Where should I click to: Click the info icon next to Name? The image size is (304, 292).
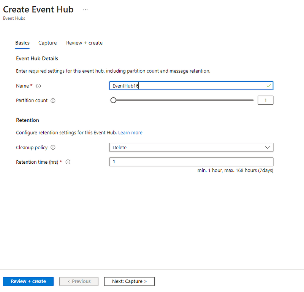[x=38, y=86]
